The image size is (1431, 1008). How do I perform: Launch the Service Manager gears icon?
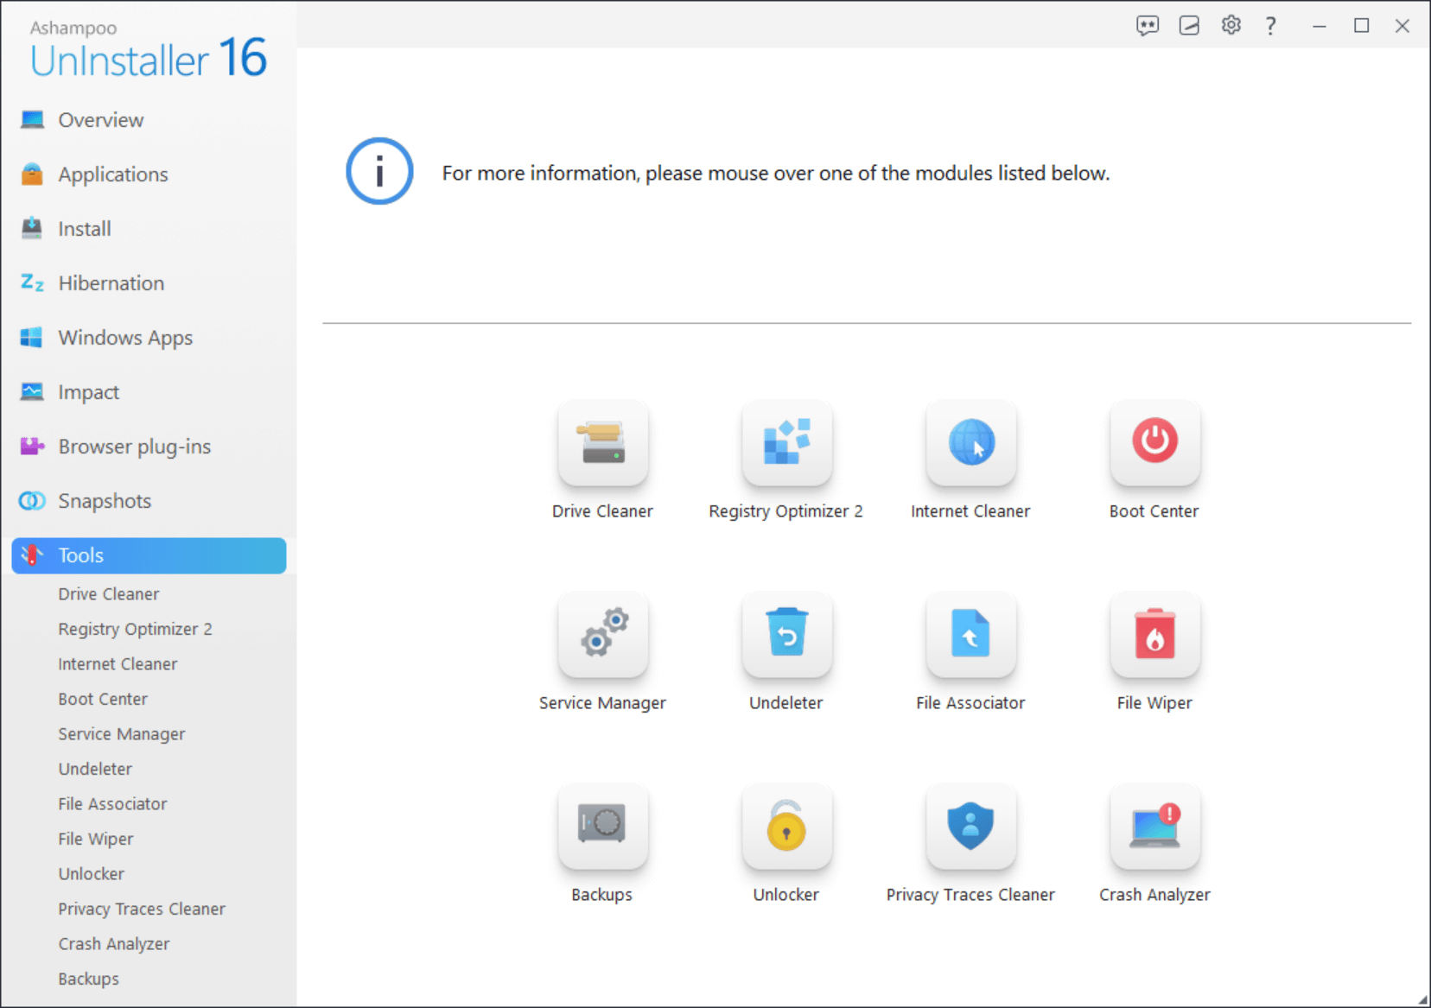602,636
